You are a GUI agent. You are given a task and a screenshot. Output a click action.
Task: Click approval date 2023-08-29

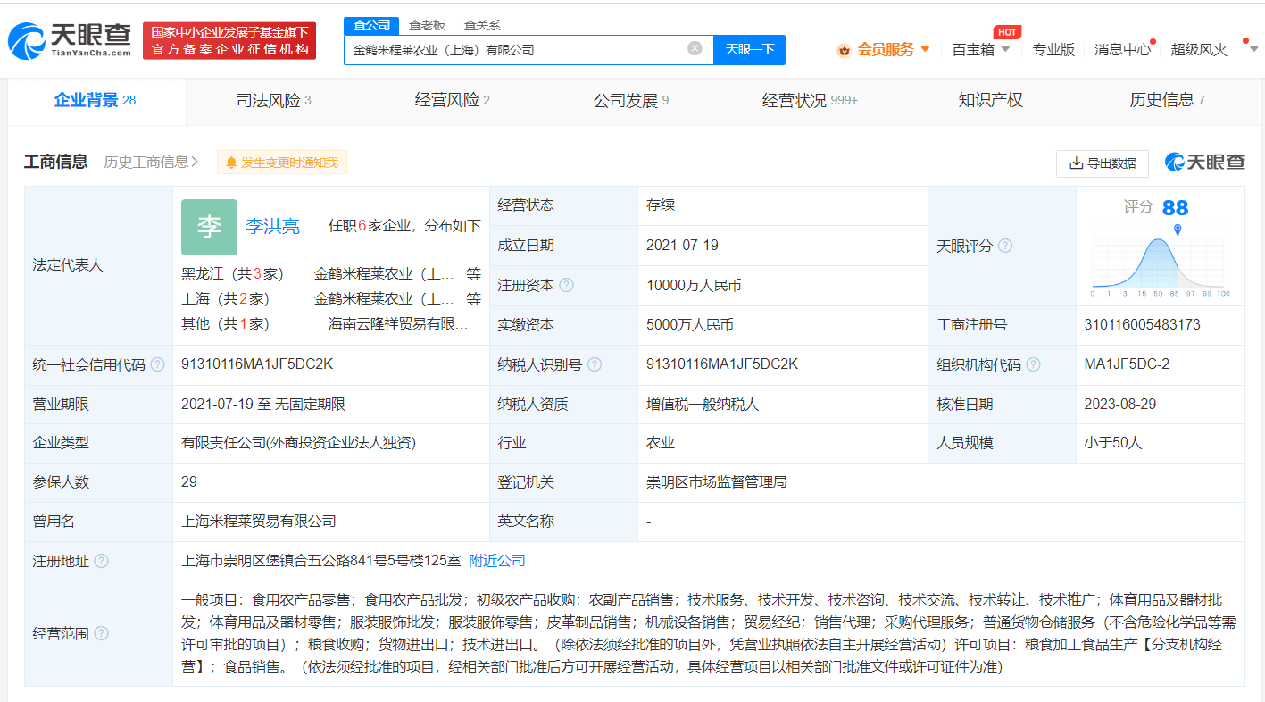click(x=1120, y=404)
